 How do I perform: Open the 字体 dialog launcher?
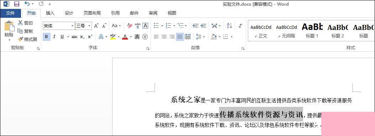(148, 48)
